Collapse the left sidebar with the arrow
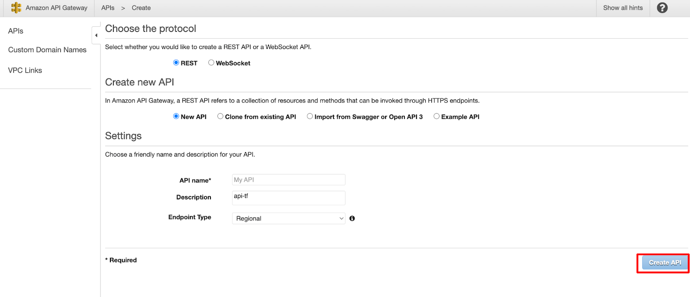Screen dimensions: 690x297 pyautogui.click(x=96, y=35)
